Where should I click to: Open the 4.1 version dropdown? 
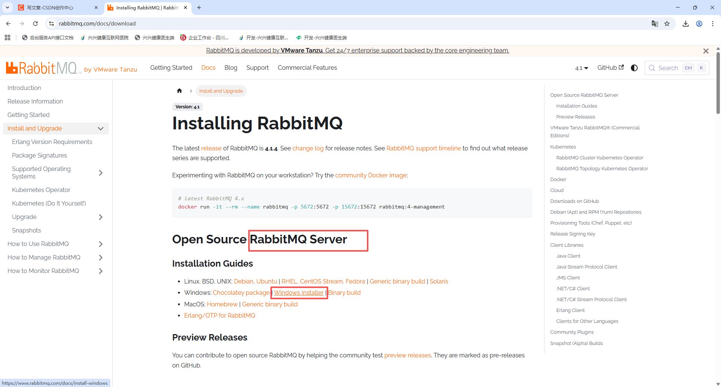click(582, 68)
